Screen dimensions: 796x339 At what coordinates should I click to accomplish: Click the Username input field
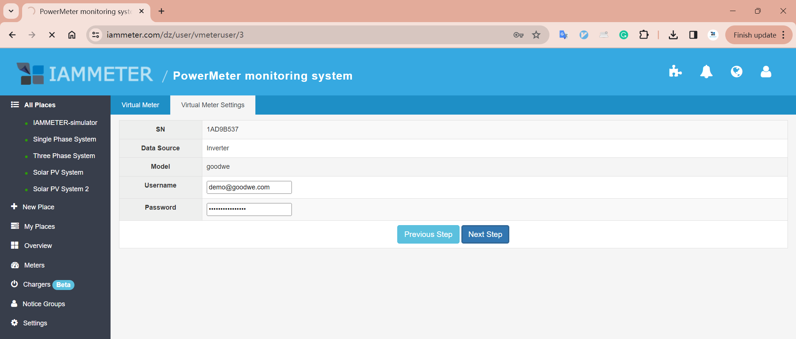[249, 187]
